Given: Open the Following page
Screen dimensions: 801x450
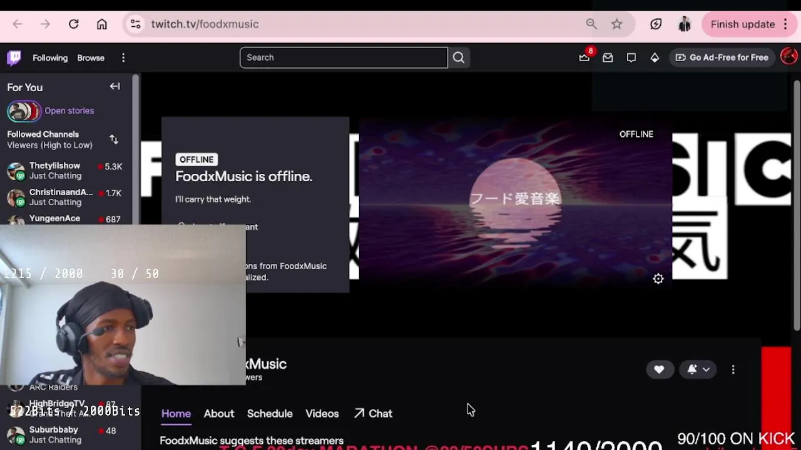Looking at the screenshot, I should coord(50,57).
